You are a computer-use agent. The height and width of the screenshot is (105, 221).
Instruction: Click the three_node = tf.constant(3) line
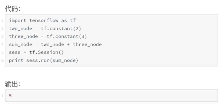click(48, 36)
